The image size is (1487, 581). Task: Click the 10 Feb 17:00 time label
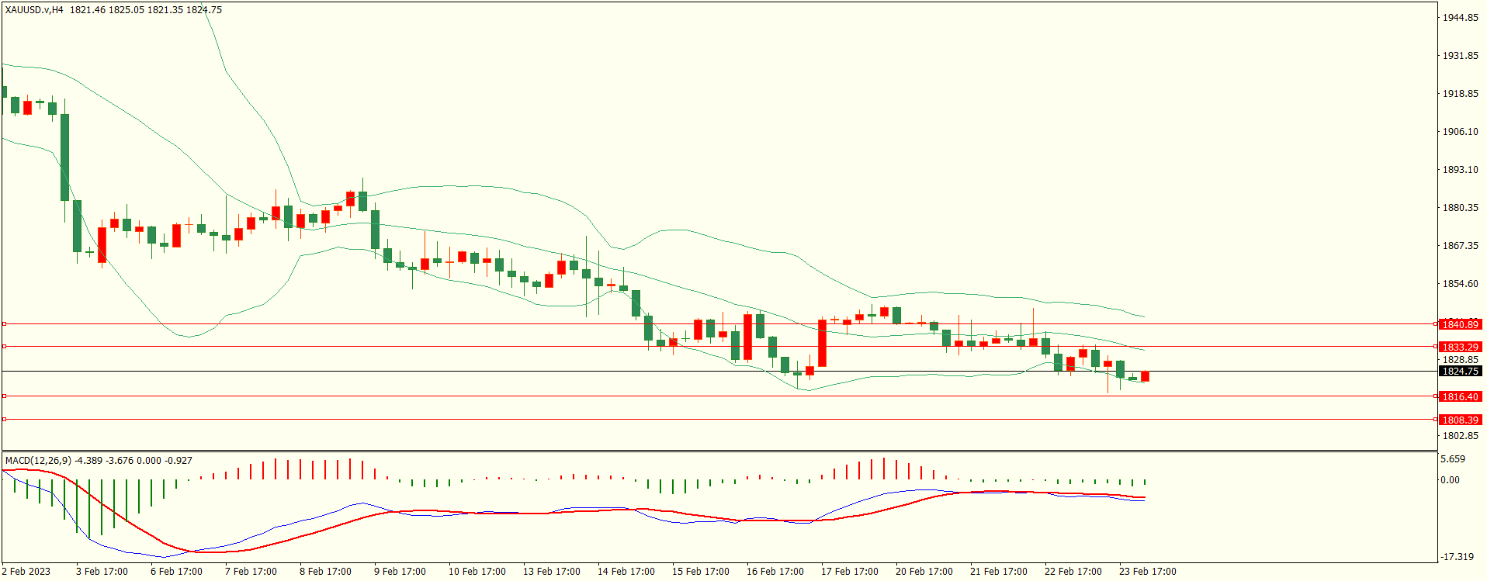coord(477,572)
